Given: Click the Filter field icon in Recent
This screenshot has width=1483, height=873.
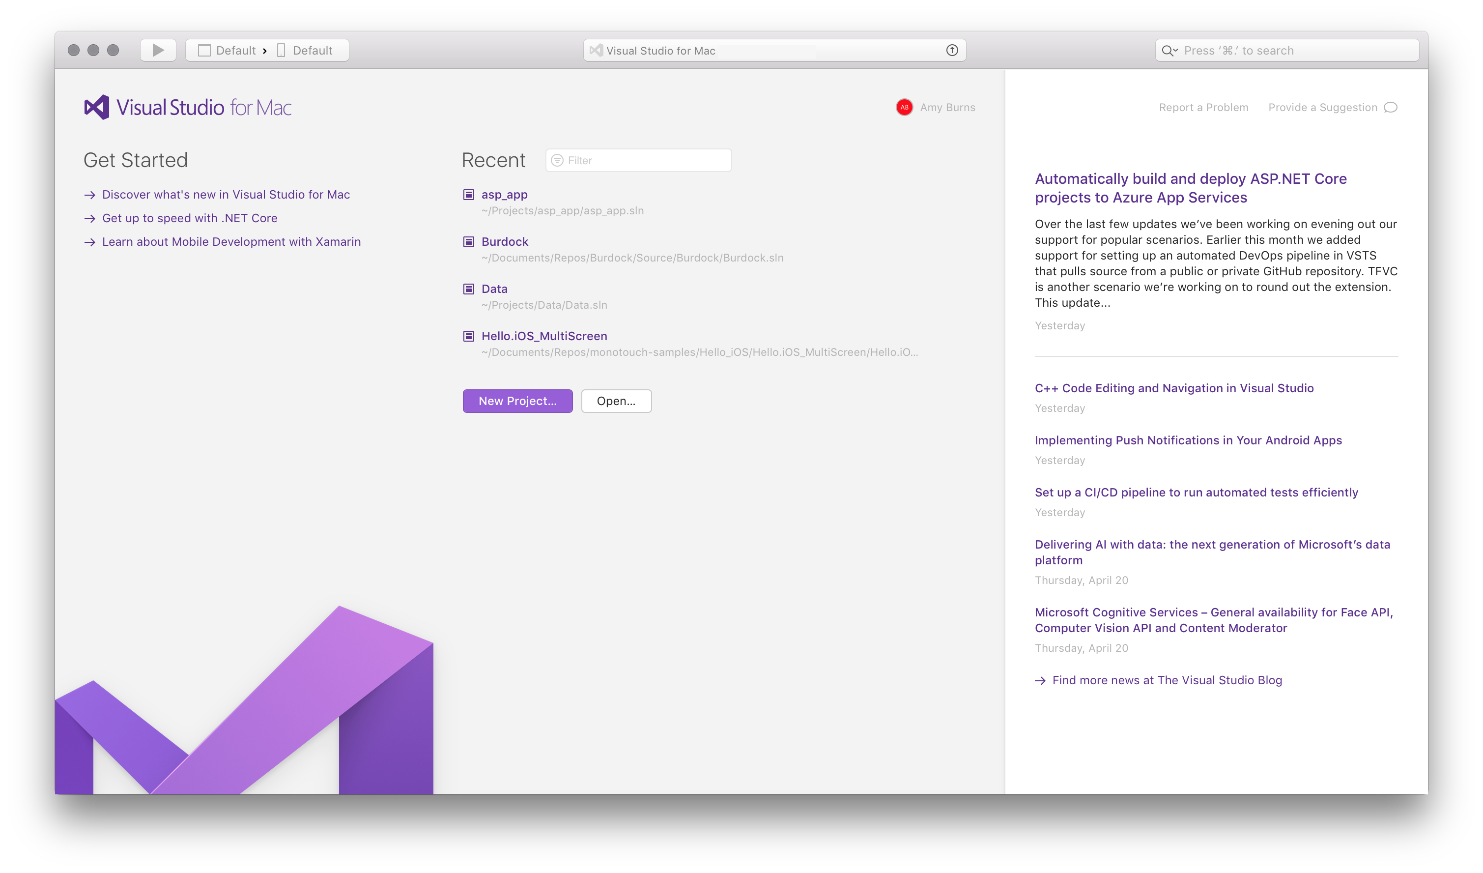Looking at the screenshot, I should [557, 161].
